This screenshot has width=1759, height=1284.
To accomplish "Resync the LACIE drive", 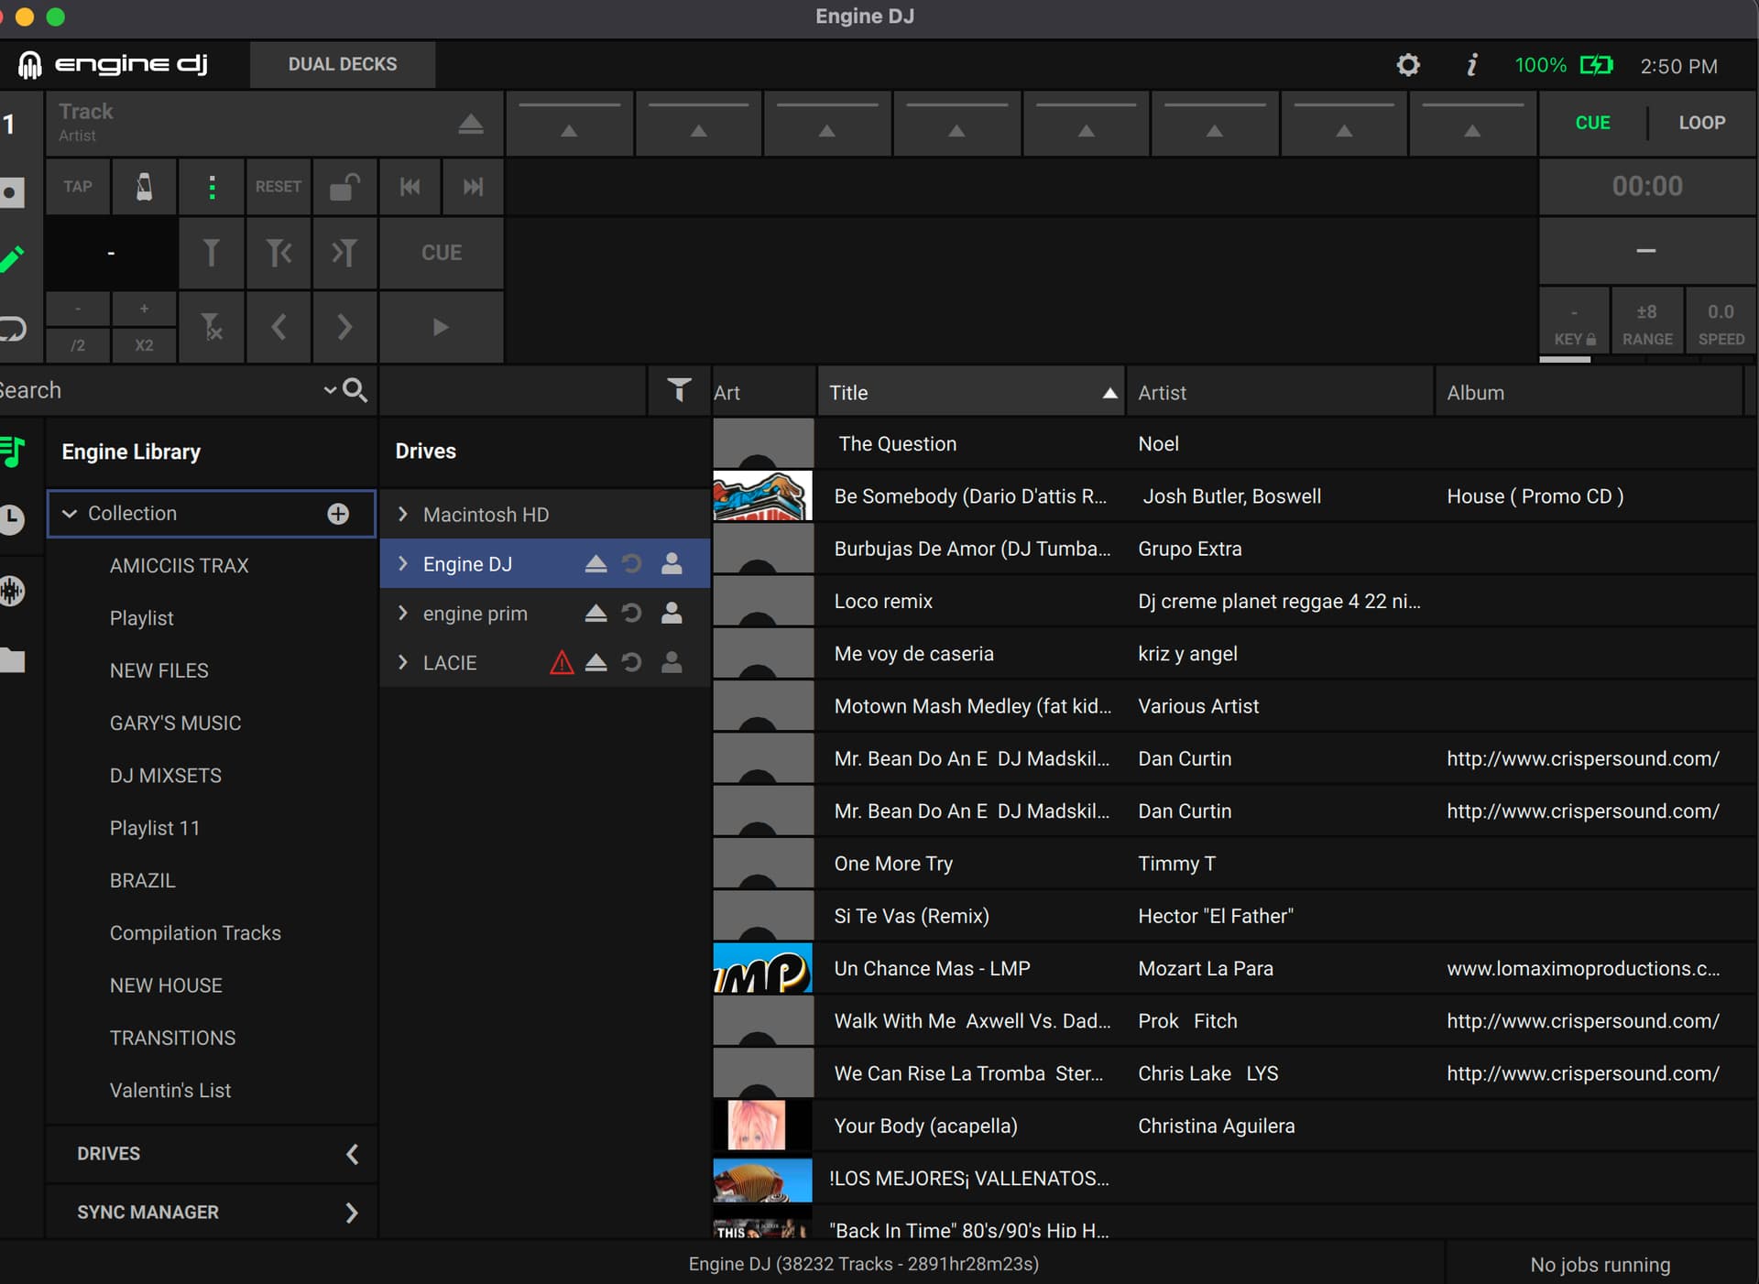I will (x=632, y=662).
